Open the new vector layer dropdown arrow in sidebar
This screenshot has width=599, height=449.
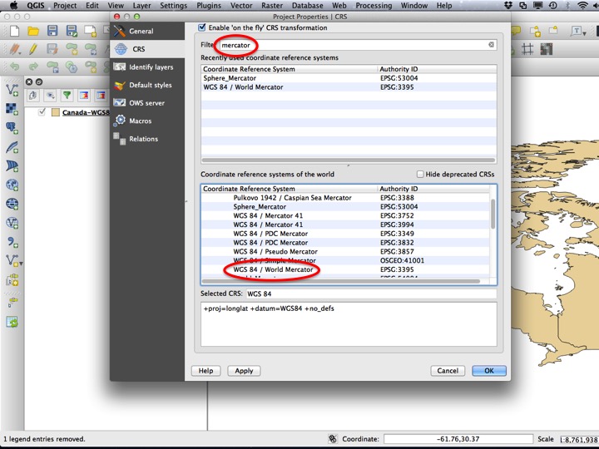(21, 264)
